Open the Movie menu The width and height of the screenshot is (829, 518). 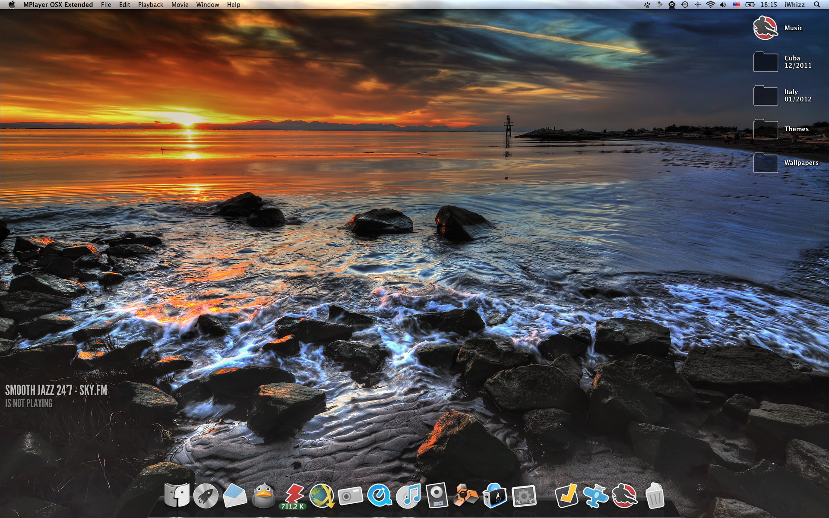[180, 5]
